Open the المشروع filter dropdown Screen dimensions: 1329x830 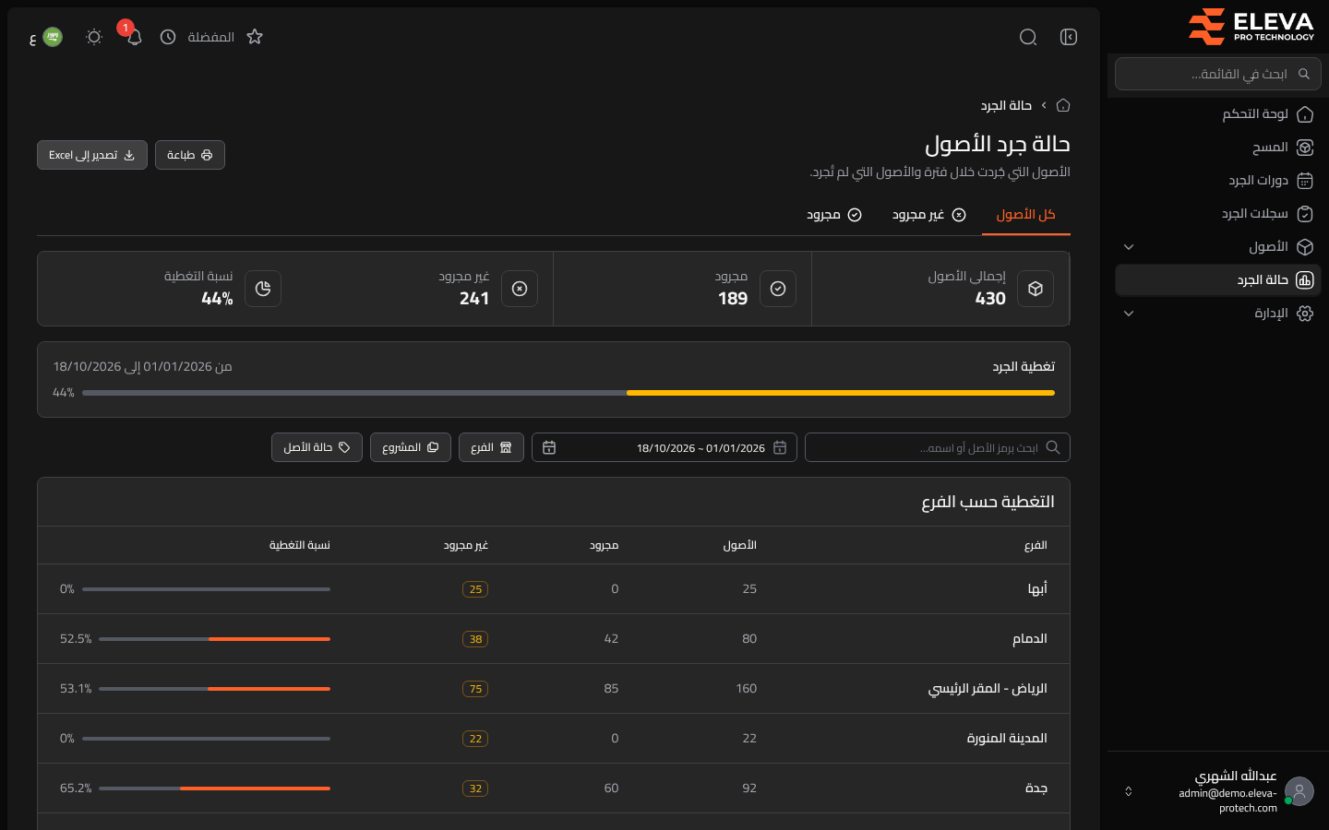click(x=411, y=447)
